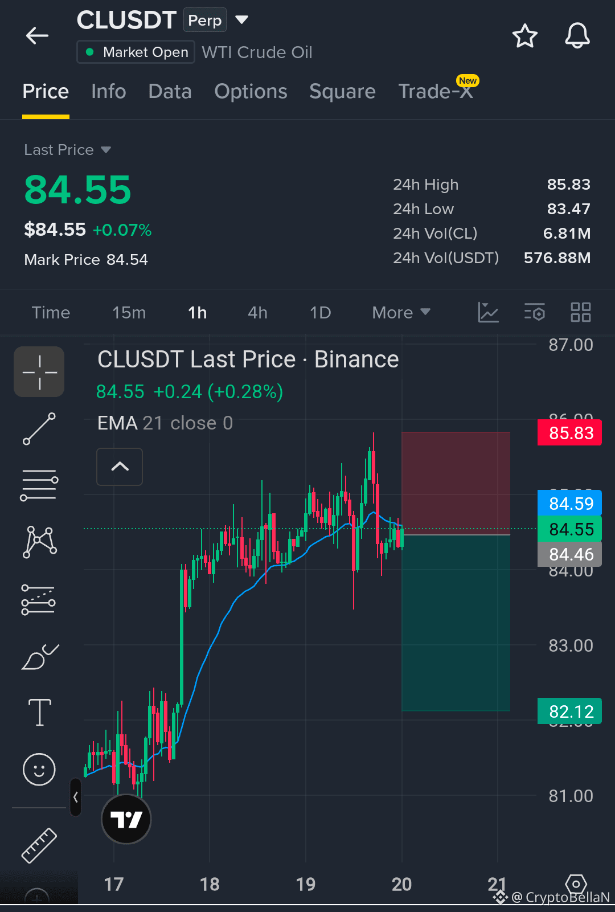
Task: Click the 24h Vol(CL) value 6.81M
Action: (567, 234)
